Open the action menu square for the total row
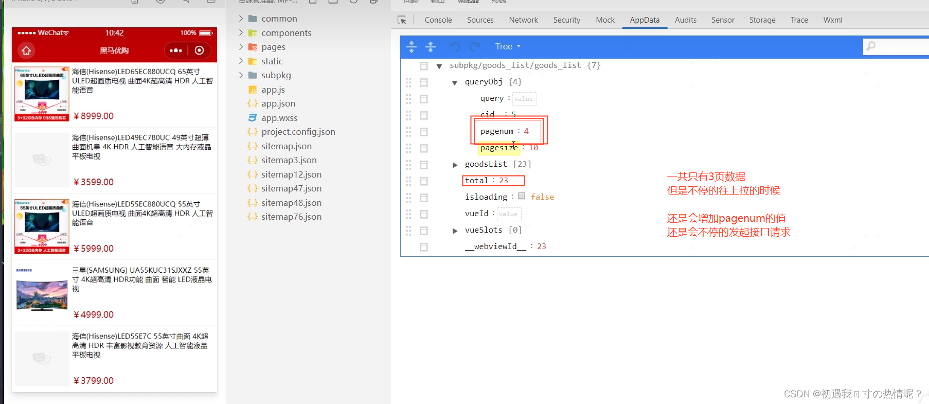Image resolution: width=929 pixels, height=404 pixels. click(x=424, y=181)
